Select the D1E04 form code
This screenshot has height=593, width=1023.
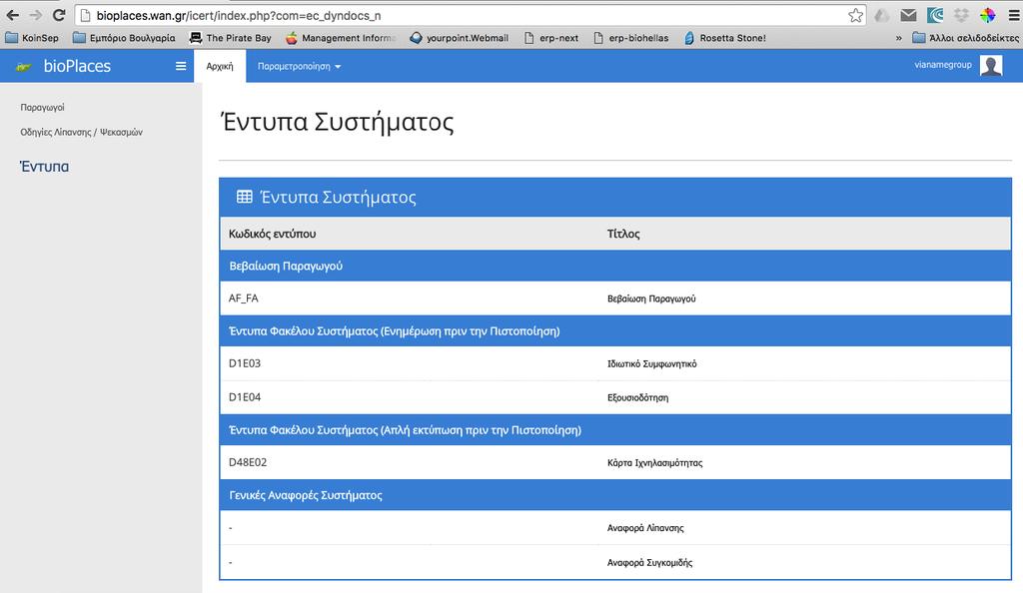[x=245, y=397]
